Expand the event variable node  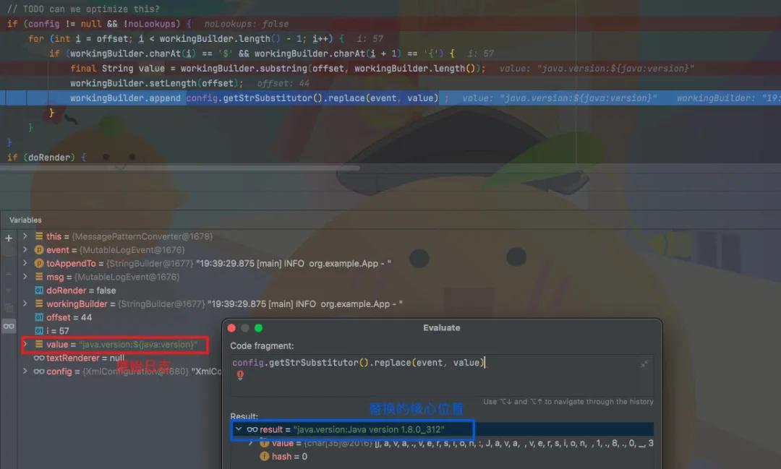click(x=25, y=249)
